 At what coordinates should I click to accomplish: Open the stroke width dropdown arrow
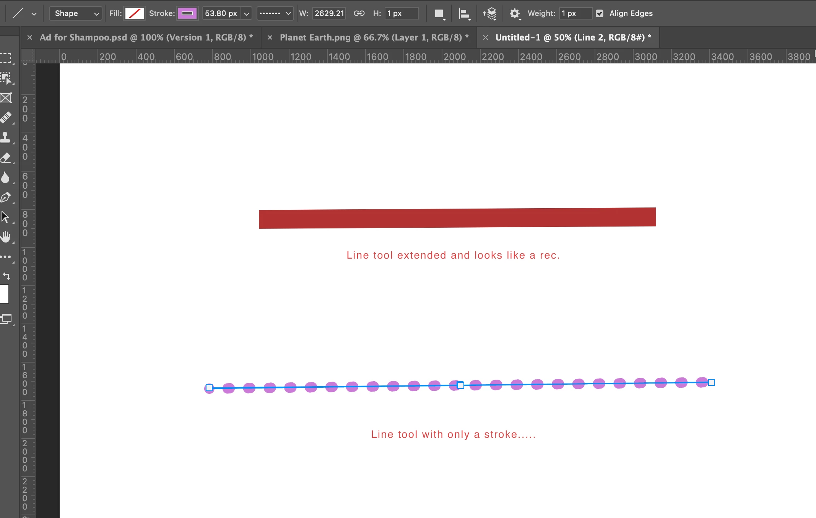(x=247, y=14)
